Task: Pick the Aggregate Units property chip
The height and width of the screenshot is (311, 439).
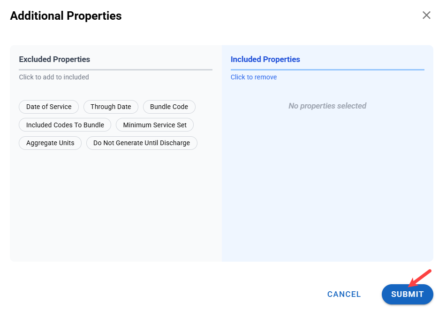Action: pos(50,143)
